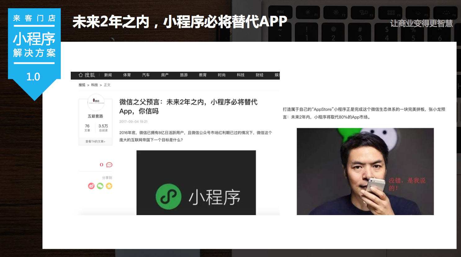
Task: Share via the green WeChat icon
Action: (x=100, y=186)
